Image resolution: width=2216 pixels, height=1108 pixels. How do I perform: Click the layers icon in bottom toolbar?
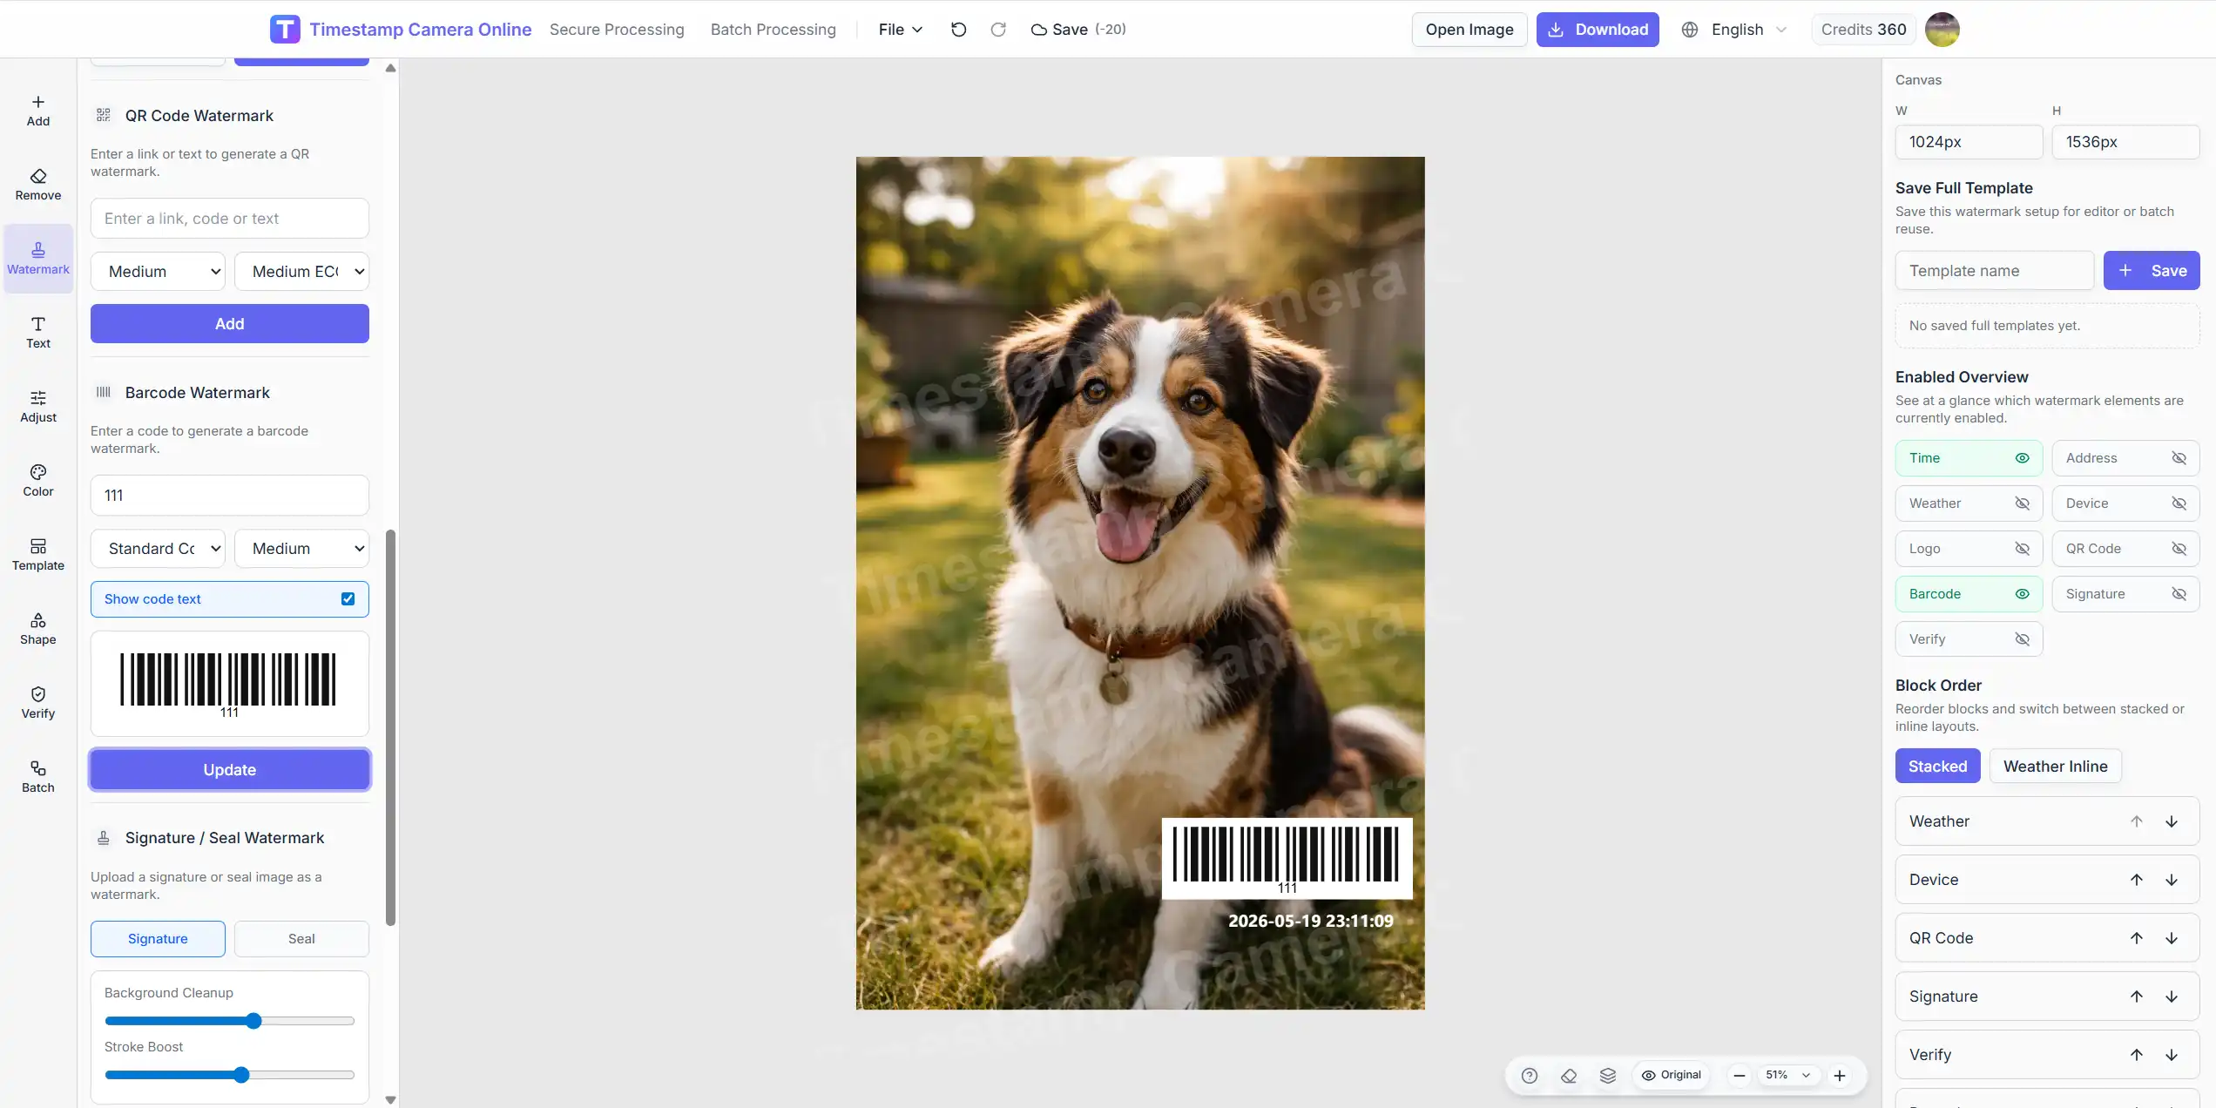coord(1608,1076)
